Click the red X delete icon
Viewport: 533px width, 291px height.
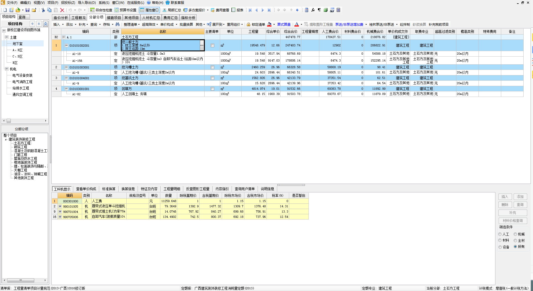pos(62,10)
